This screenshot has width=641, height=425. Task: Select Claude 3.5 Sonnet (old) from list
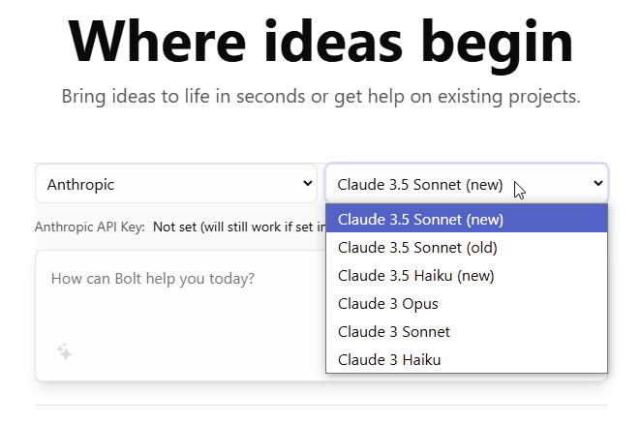point(467,247)
